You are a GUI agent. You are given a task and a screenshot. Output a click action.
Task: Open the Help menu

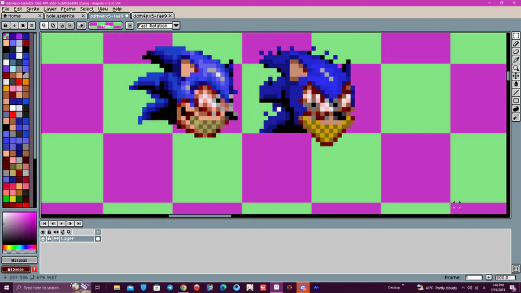coord(116,9)
